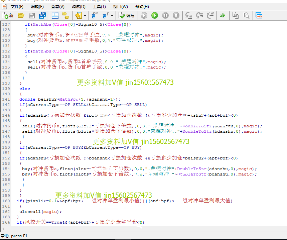Click the 'else' keyword on line 139

[x=25, y=89]
